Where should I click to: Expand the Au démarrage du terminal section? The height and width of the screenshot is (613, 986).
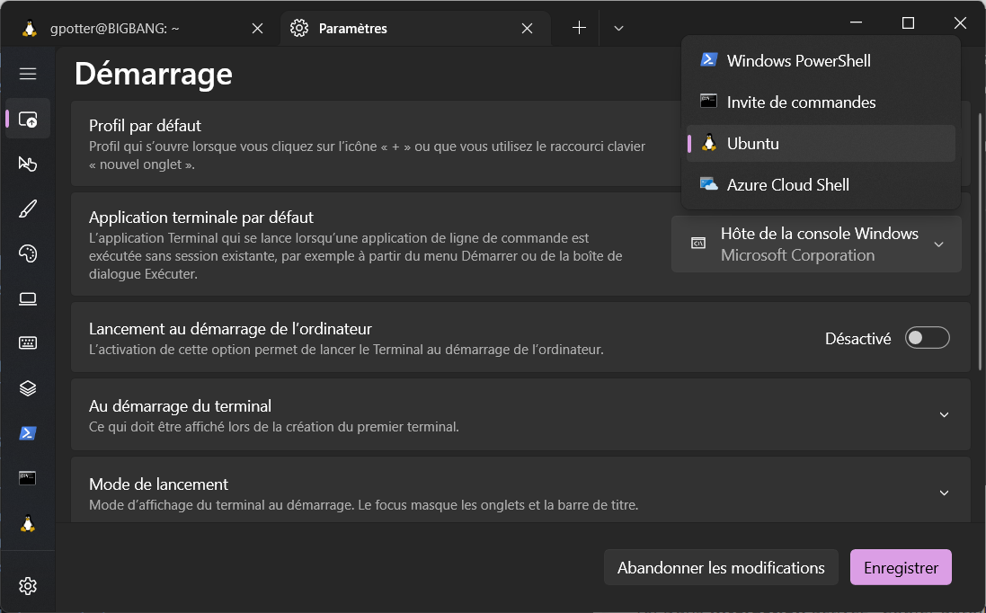520,414
